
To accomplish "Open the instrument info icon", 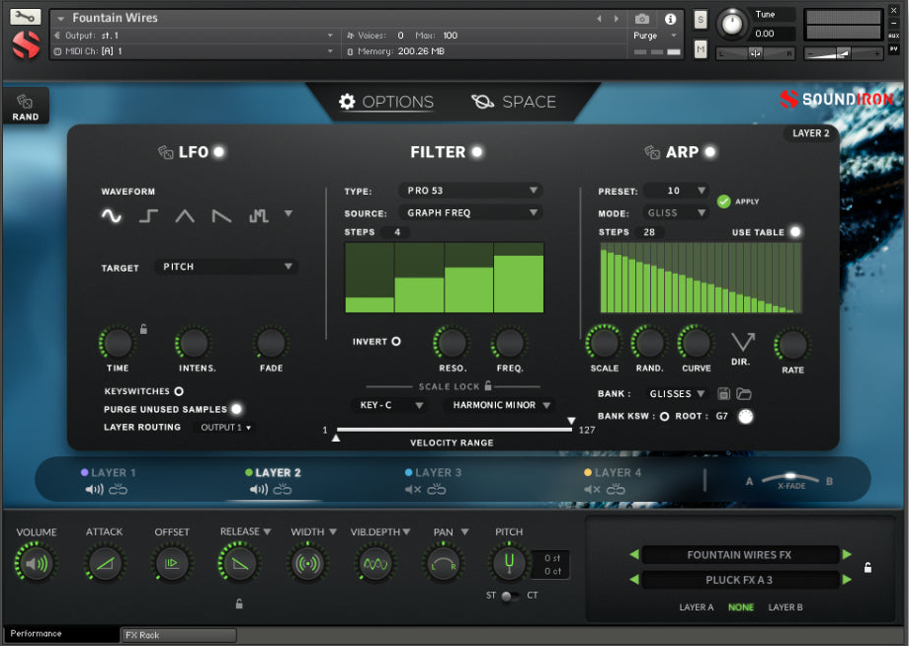I will point(670,19).
